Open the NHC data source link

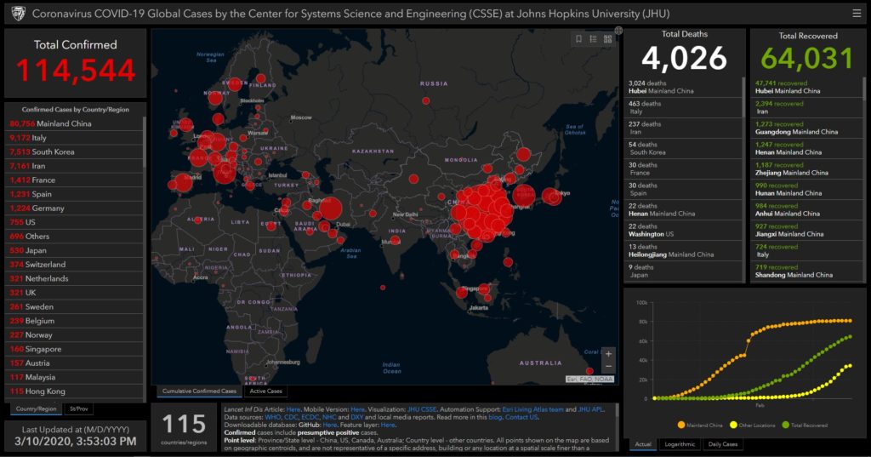coord(329,417)
